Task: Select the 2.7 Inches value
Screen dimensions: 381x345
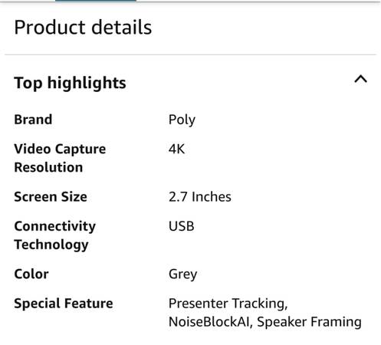Action: click(200, 197)
